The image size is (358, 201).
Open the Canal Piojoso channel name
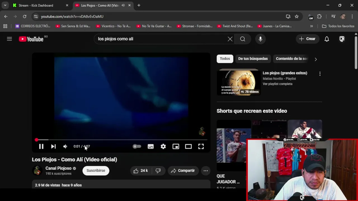[x=58, y=168]
